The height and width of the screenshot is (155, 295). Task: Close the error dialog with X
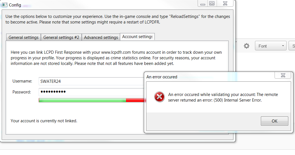283,75
